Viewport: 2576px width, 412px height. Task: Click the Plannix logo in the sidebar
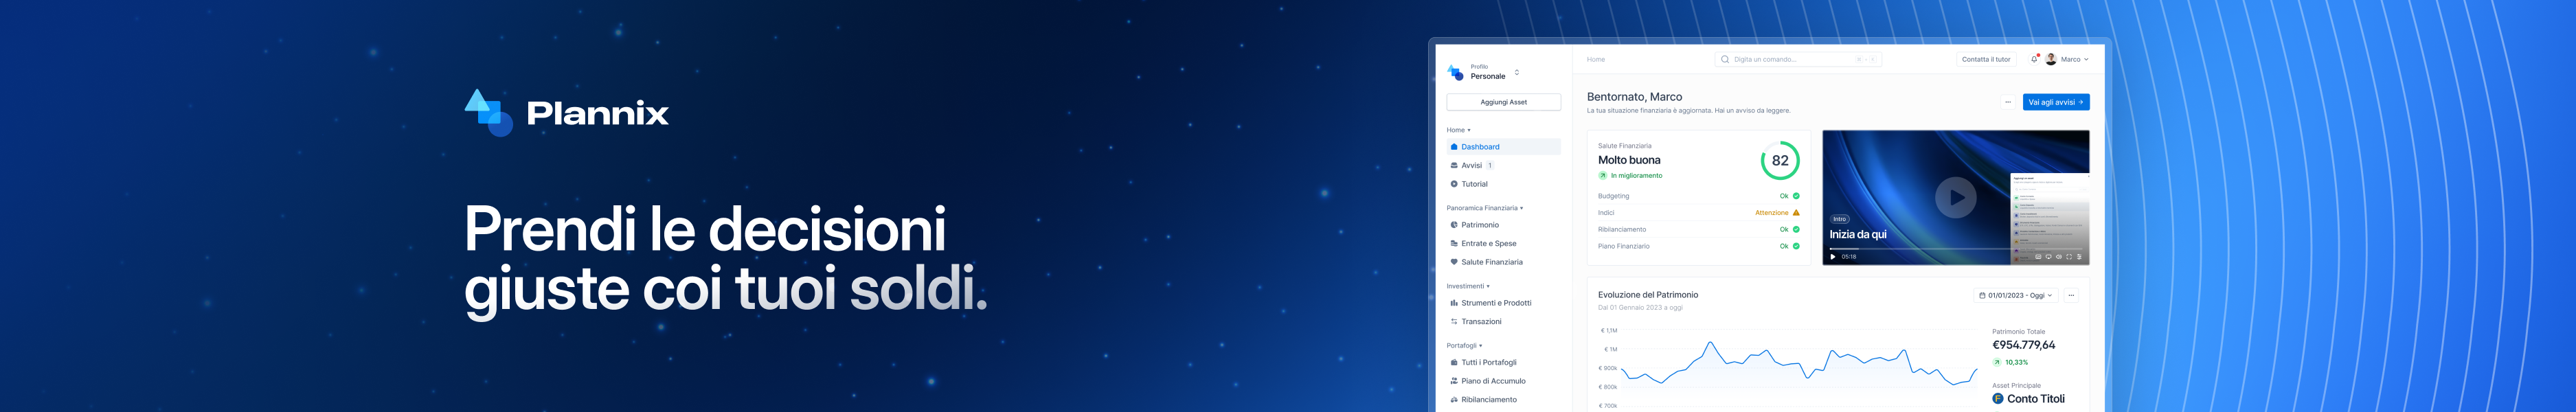tap(1455, 72)
